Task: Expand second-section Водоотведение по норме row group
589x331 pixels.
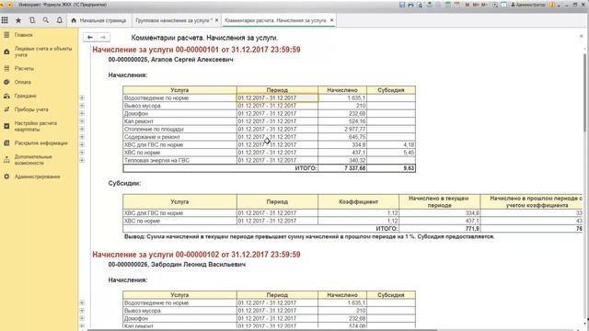Action: [82, 302]
